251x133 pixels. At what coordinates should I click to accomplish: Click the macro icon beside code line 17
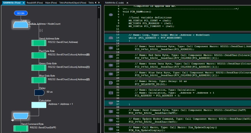pos(111,48)
